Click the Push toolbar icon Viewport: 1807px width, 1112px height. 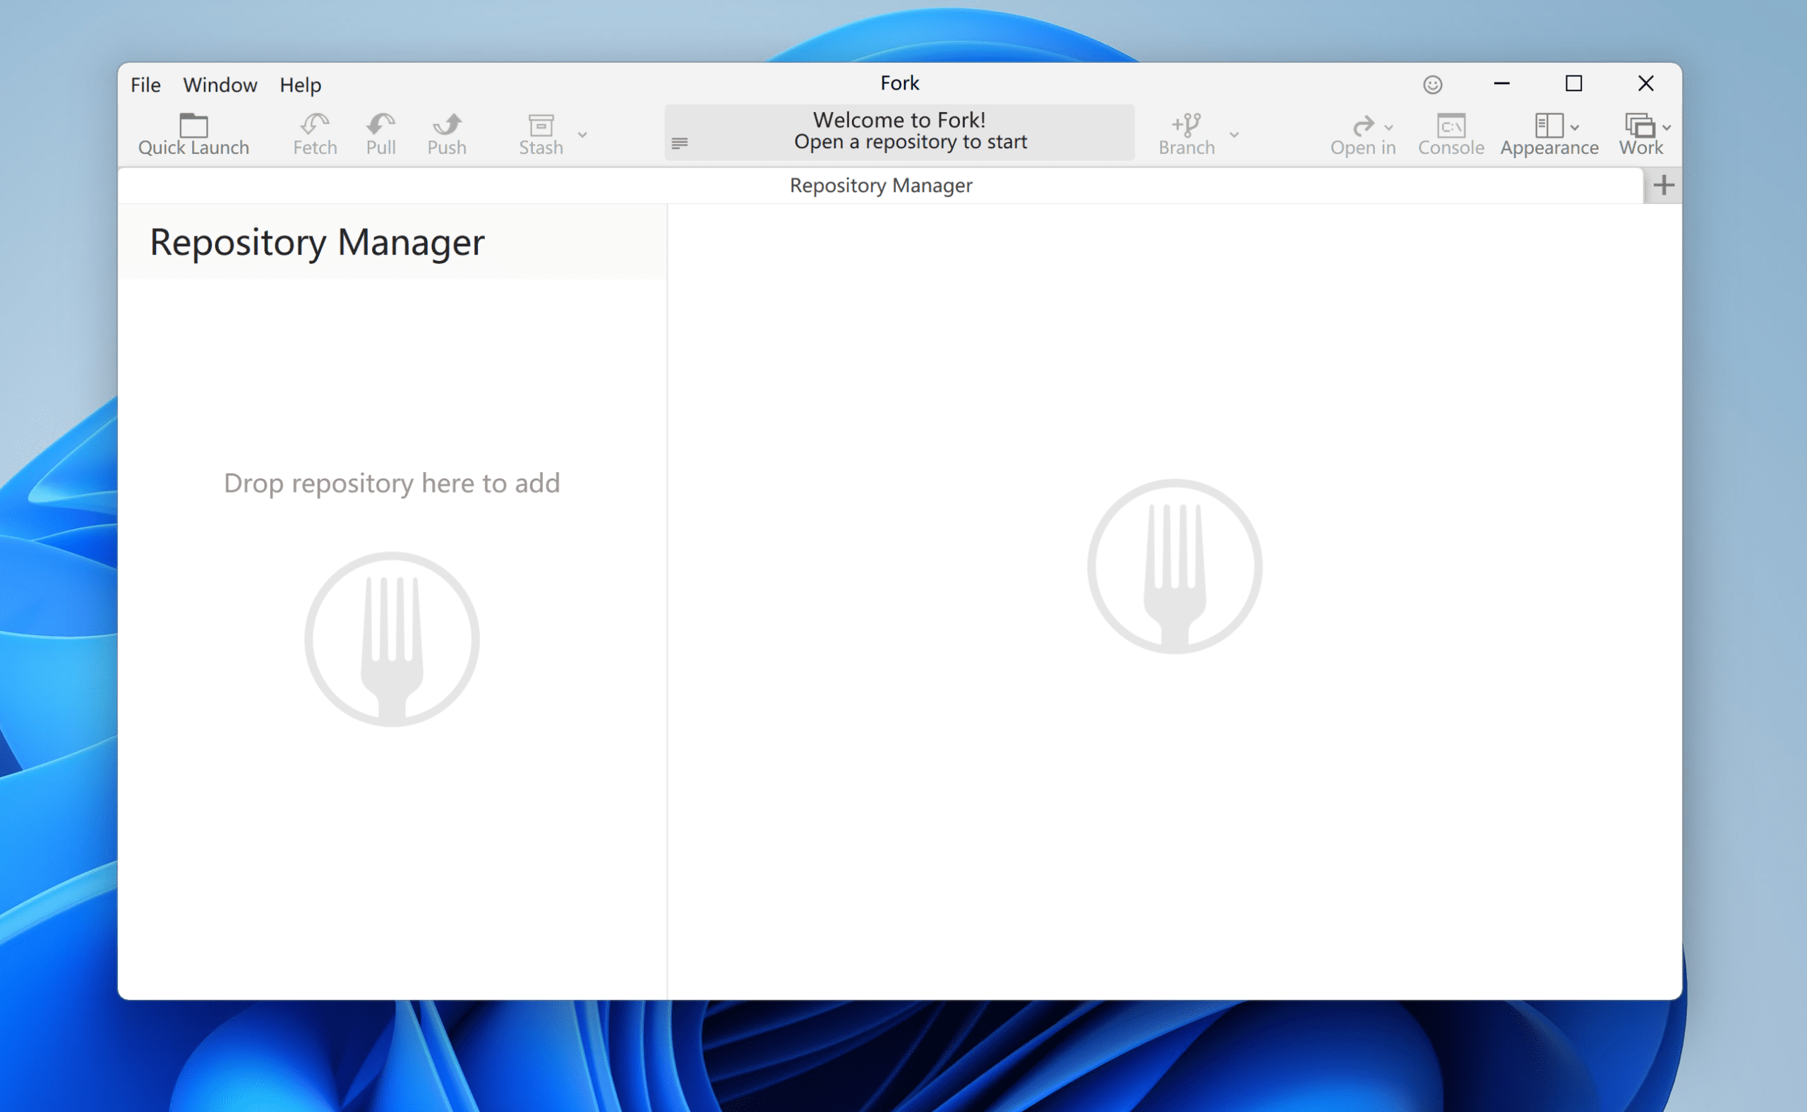click(x=447, y=123)
